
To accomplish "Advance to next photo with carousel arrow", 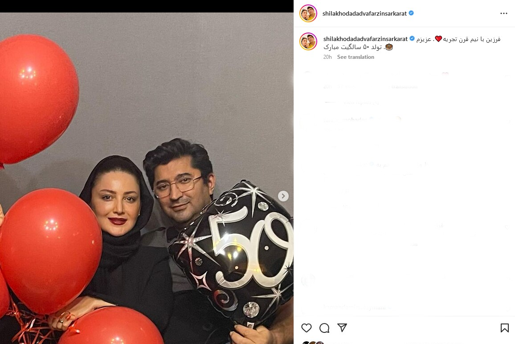I will pyautogui.click(x=283, y=196).
